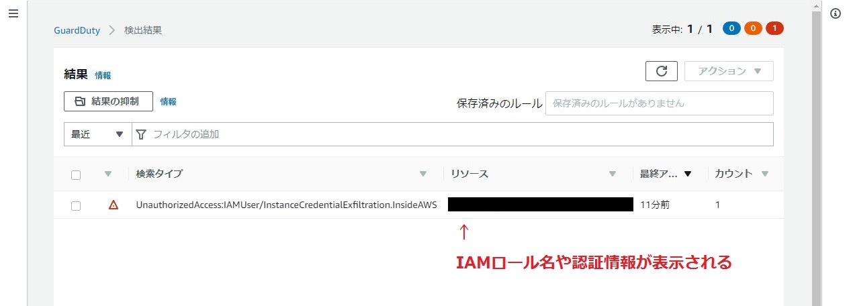Sort by 検索タイプ column arrow
Image resolution: width=849 pixels, height=306 pixels.
coord(423,174)
